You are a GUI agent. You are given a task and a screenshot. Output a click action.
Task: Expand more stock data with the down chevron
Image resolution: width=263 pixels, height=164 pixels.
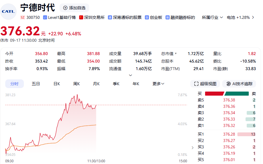point(130,75)
